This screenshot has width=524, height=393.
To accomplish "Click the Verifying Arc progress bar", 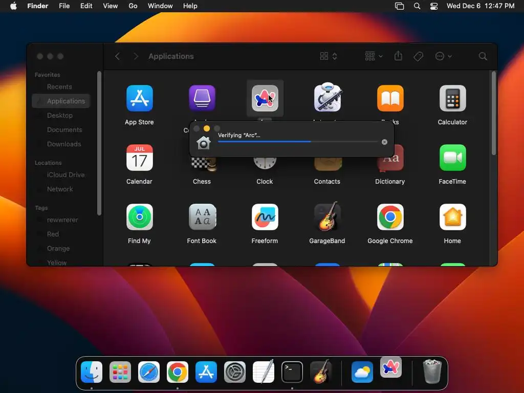I will (x=298, y=142).
